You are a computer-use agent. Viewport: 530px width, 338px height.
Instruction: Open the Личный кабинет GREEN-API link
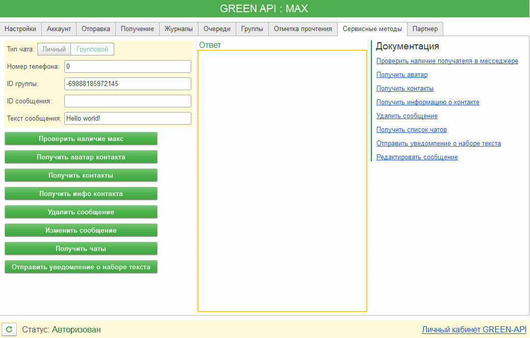(x=474, y=330)
